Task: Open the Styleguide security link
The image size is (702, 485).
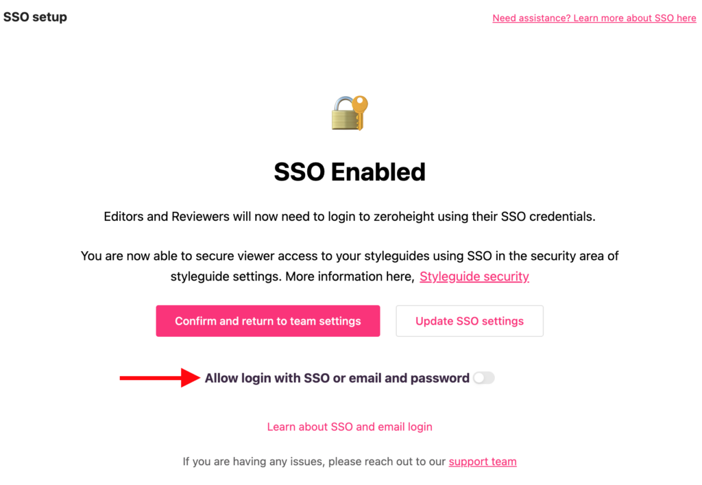Action: tap(474, 276)
